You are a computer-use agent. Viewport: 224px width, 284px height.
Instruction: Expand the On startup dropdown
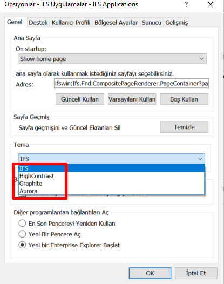pyautogui.click(x=112, y=59)
